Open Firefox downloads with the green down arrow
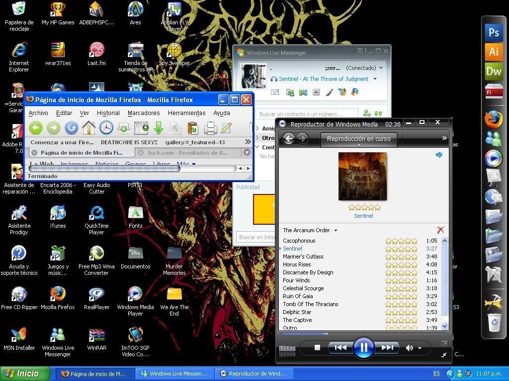 point(159,128)
